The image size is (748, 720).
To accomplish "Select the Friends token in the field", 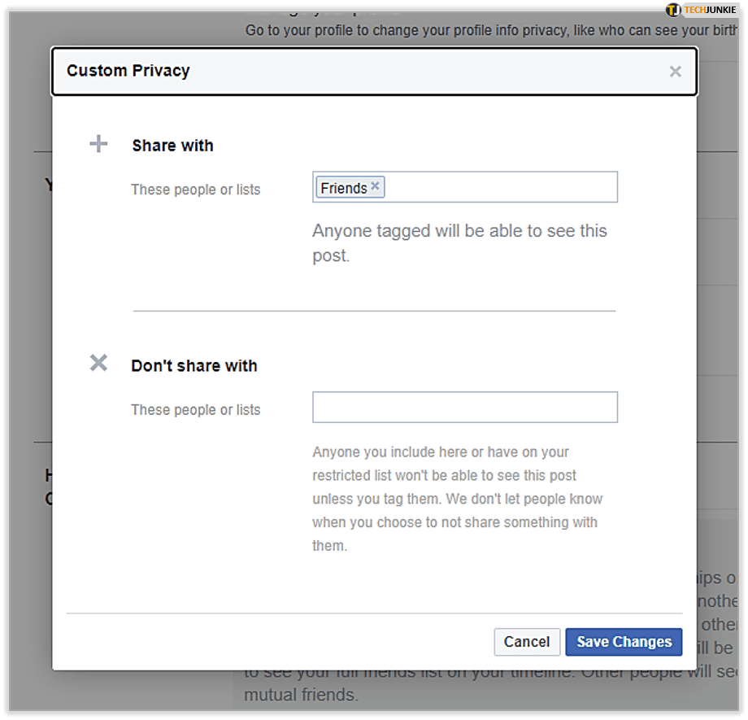I will tap(345, 187).
